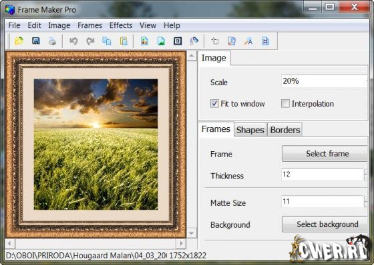
Task: Click the Matte Size field showing 11
Action: pos(322,202)
